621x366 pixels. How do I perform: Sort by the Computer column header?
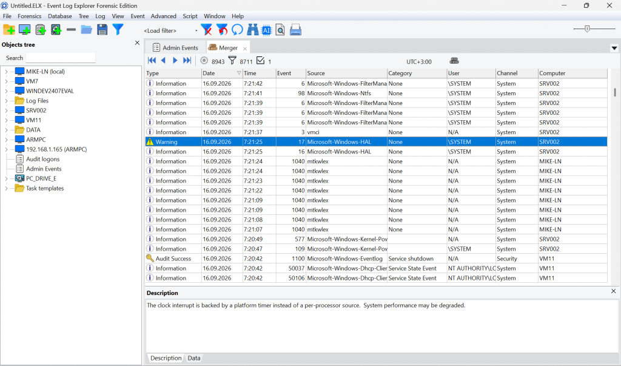[572, 73]
